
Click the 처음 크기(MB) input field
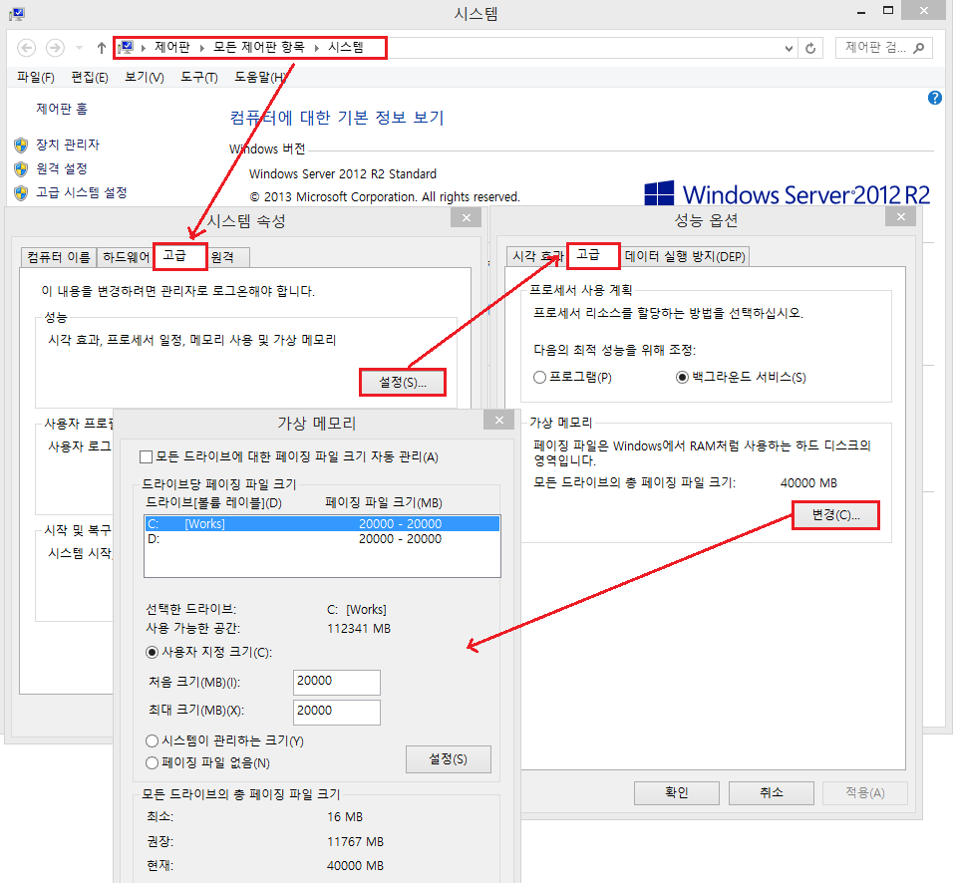pos(337,683)
